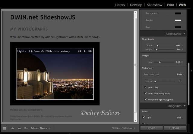Click the Griffith observatory photo
Screen dimensions: 193x134
(55, 74)
